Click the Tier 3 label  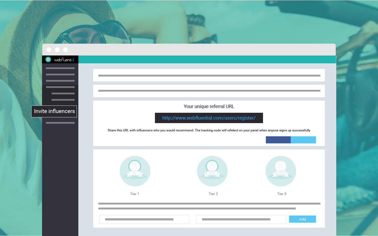(x=282, y=194)
